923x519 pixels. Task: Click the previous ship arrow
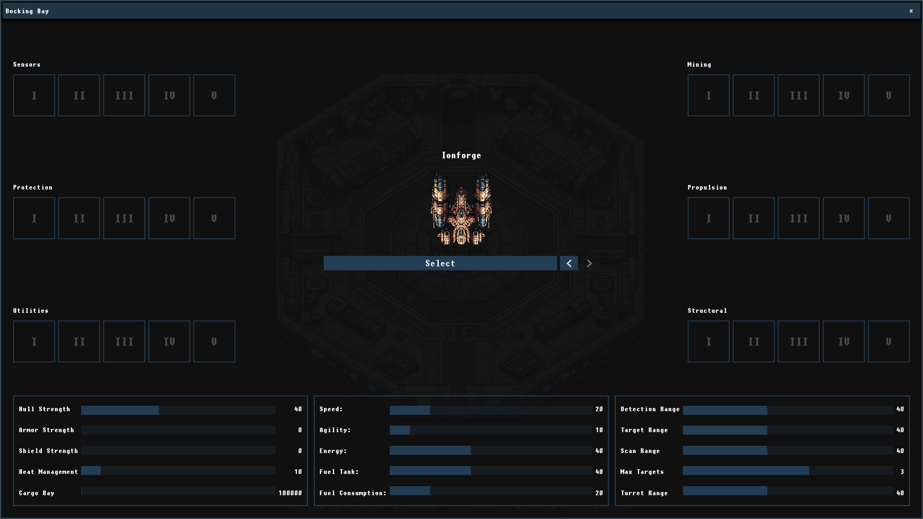point(569,263)
